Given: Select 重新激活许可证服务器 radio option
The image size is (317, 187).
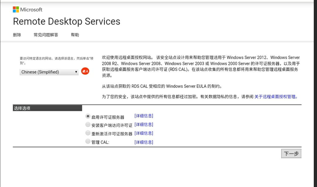Looking at the screenshot, I should coord(88,133).
